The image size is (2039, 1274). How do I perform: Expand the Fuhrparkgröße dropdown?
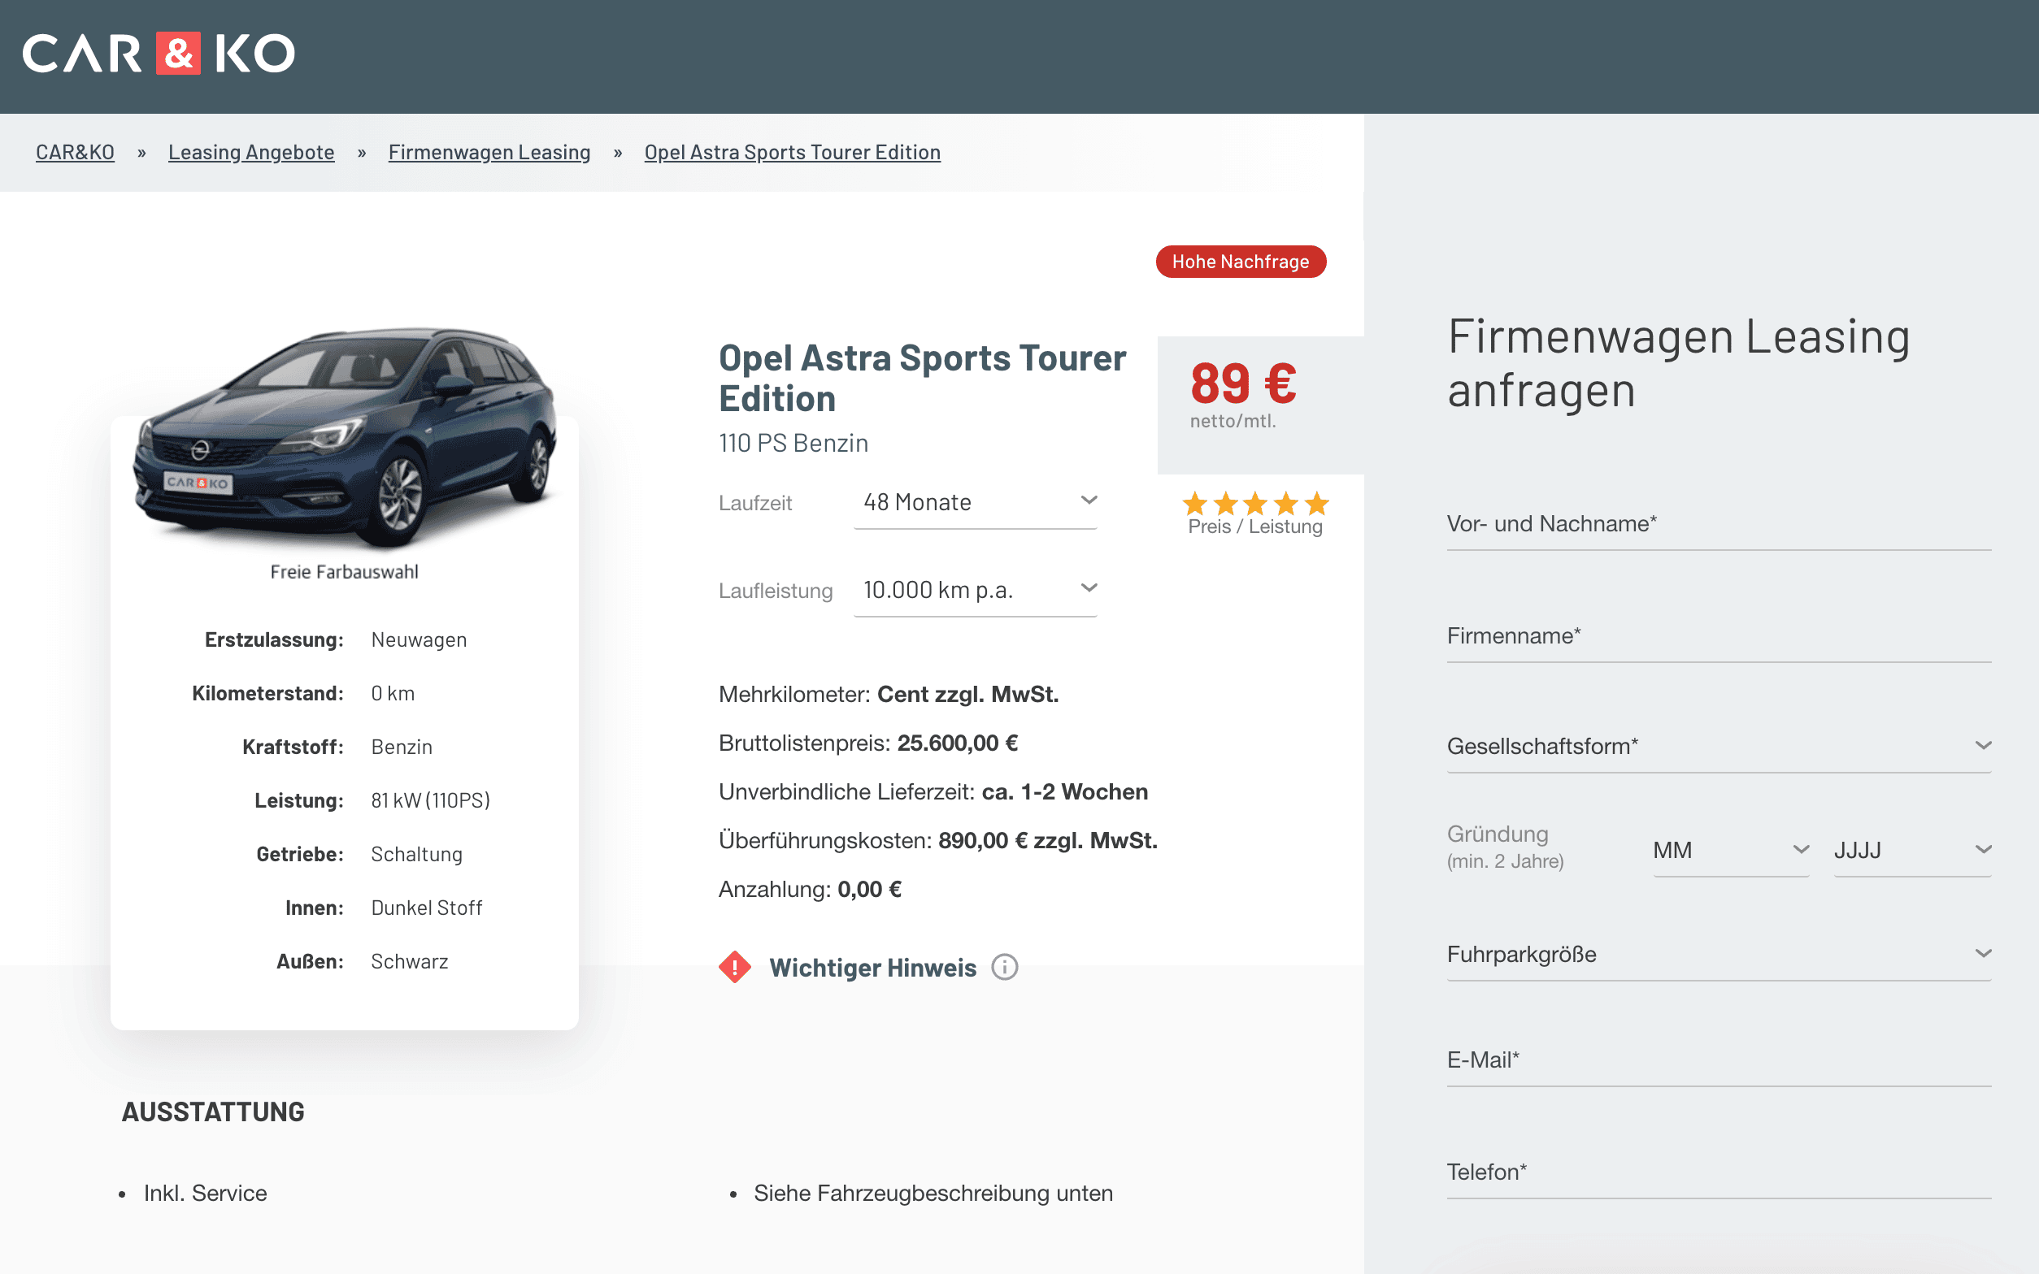(x=1719, y=955)
